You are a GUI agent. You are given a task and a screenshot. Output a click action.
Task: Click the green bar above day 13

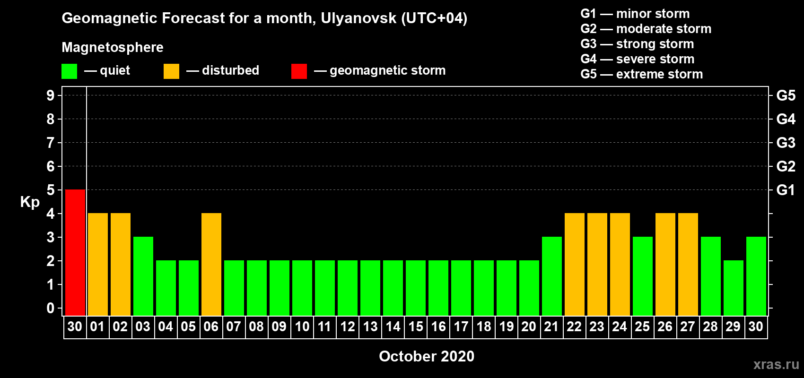[370, 288]
